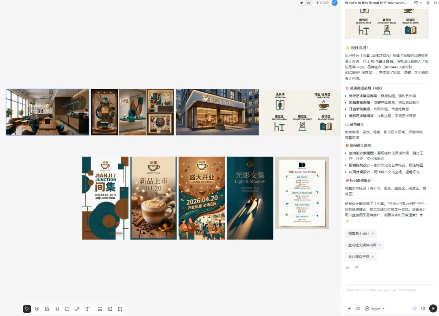This screenshot has width=439, height=316.
Task: Select the text T tool
Action: pyautogui.click(x=87, y=309)
